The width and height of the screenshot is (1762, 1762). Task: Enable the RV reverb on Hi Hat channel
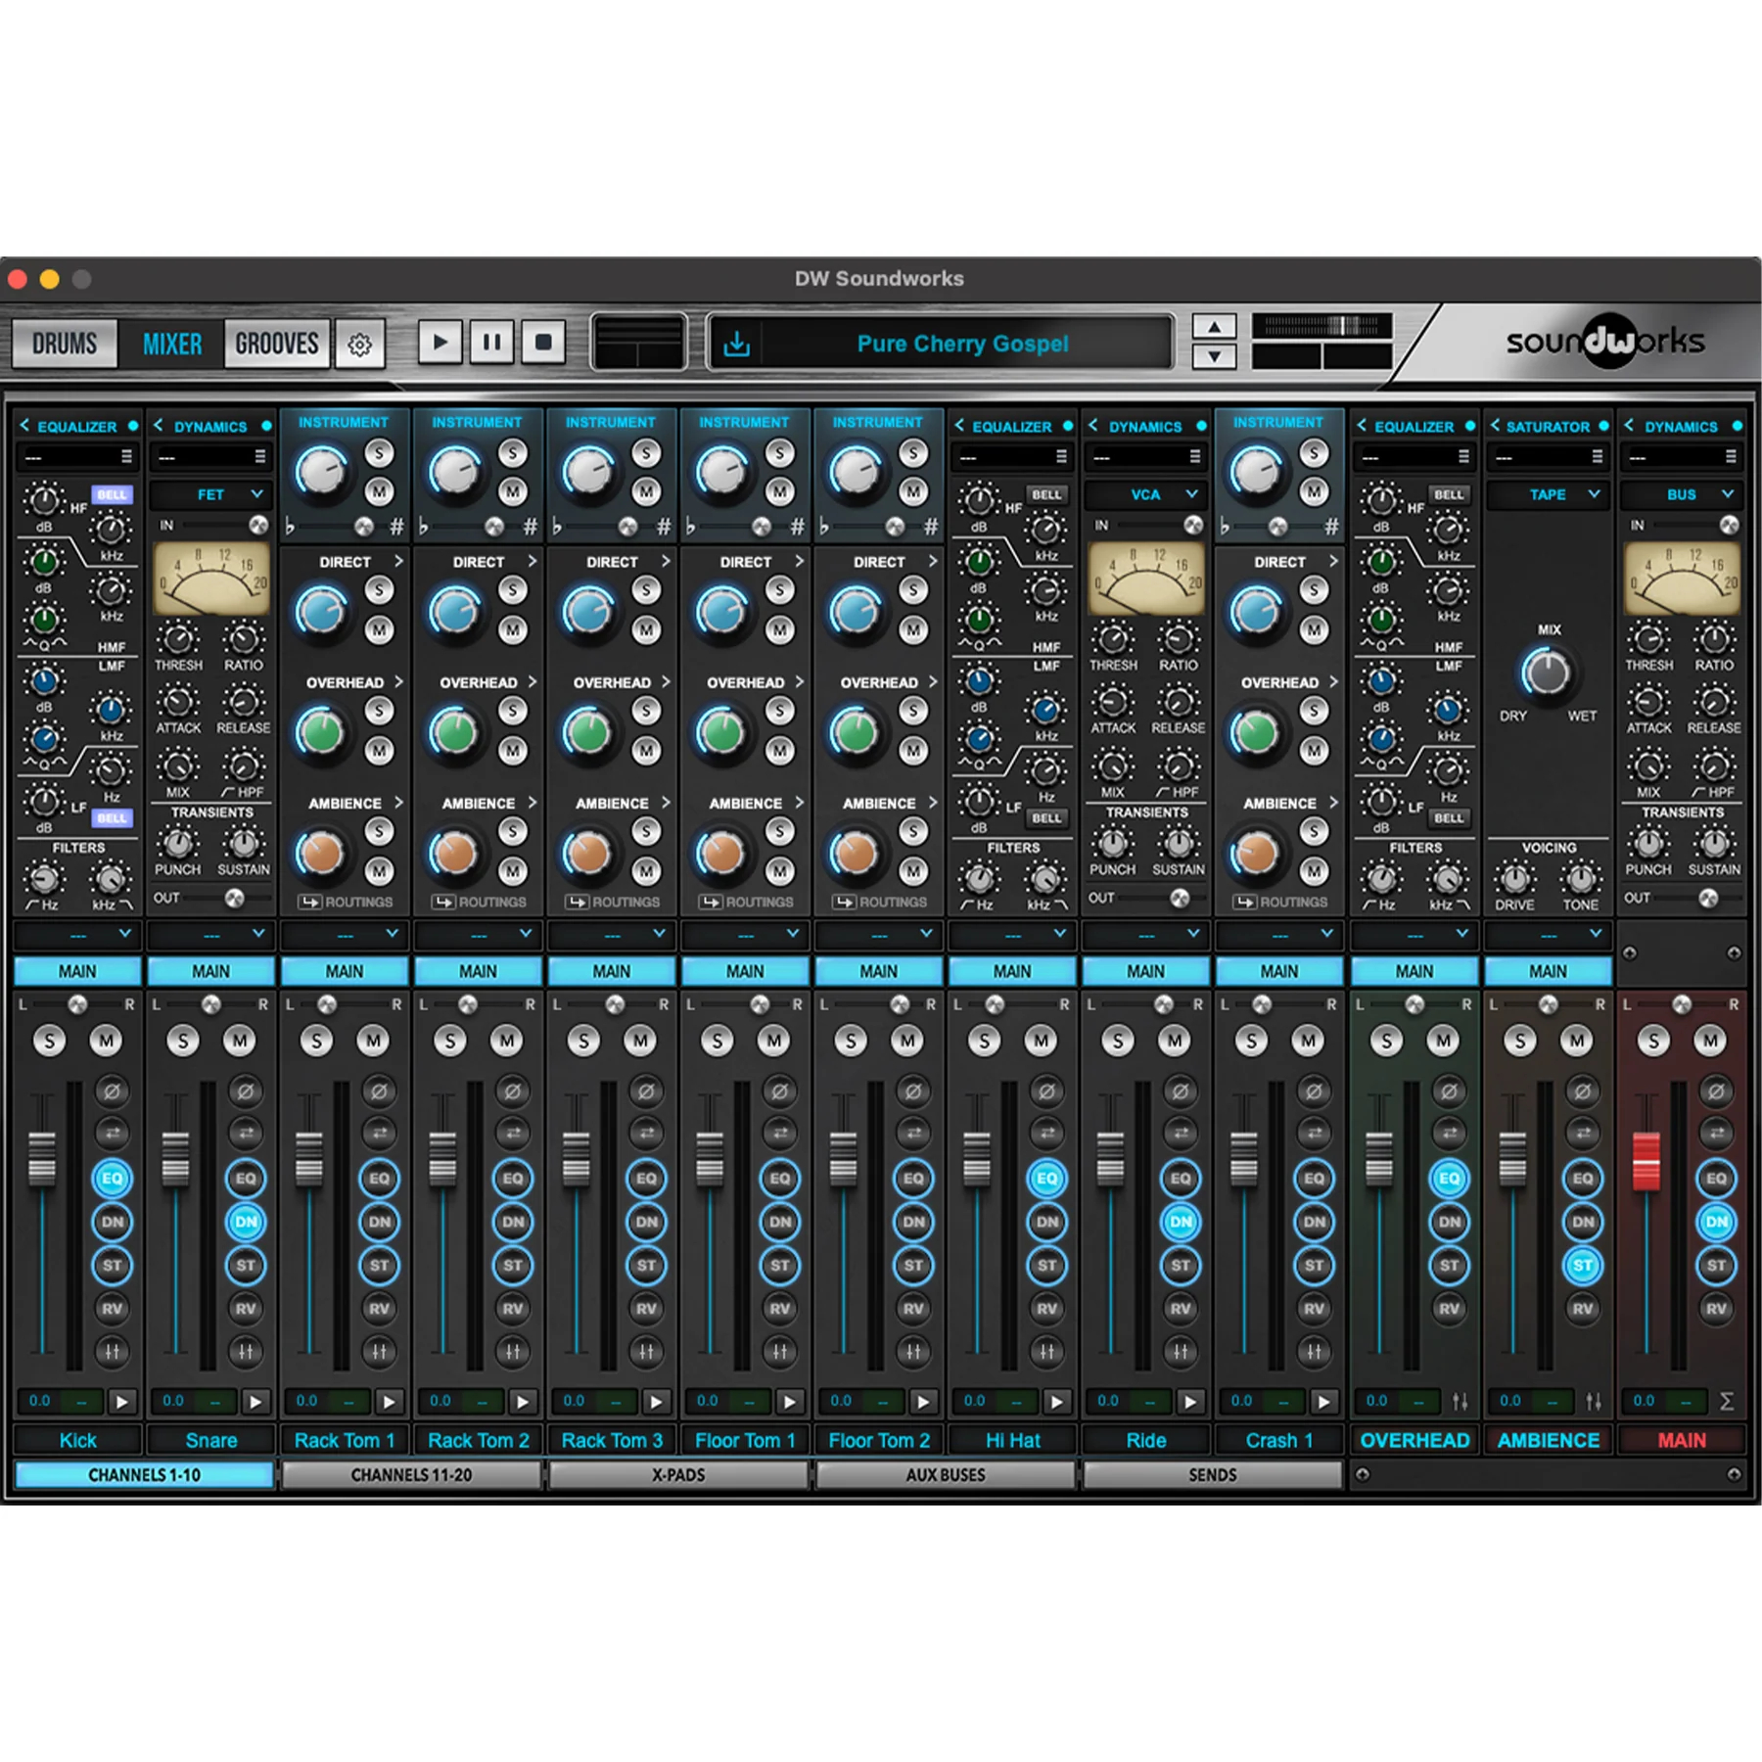pos(1046,1309)
